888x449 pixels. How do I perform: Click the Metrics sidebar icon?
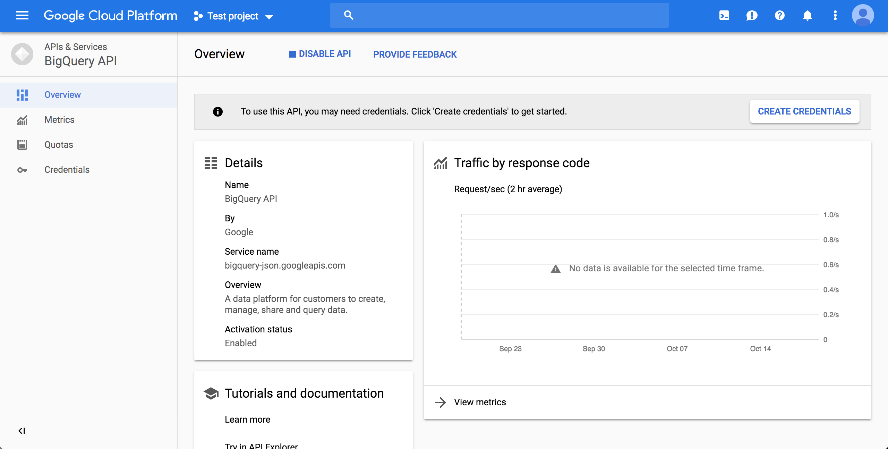[x=22, y=120]
